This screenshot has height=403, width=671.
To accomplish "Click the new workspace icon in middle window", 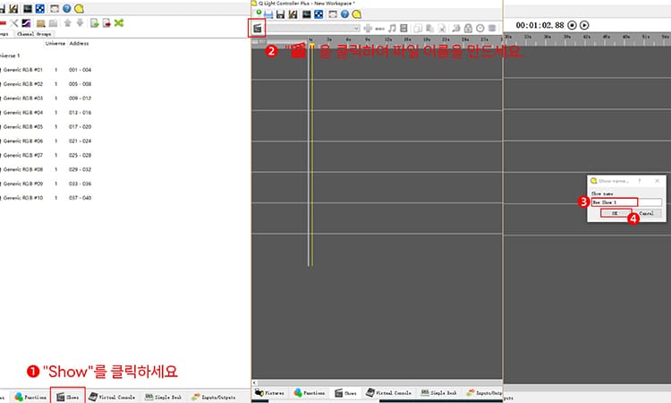I will tap(259, 13).
